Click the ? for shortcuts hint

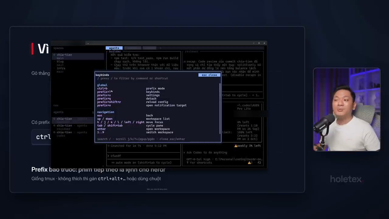click(x=199, y=163)
